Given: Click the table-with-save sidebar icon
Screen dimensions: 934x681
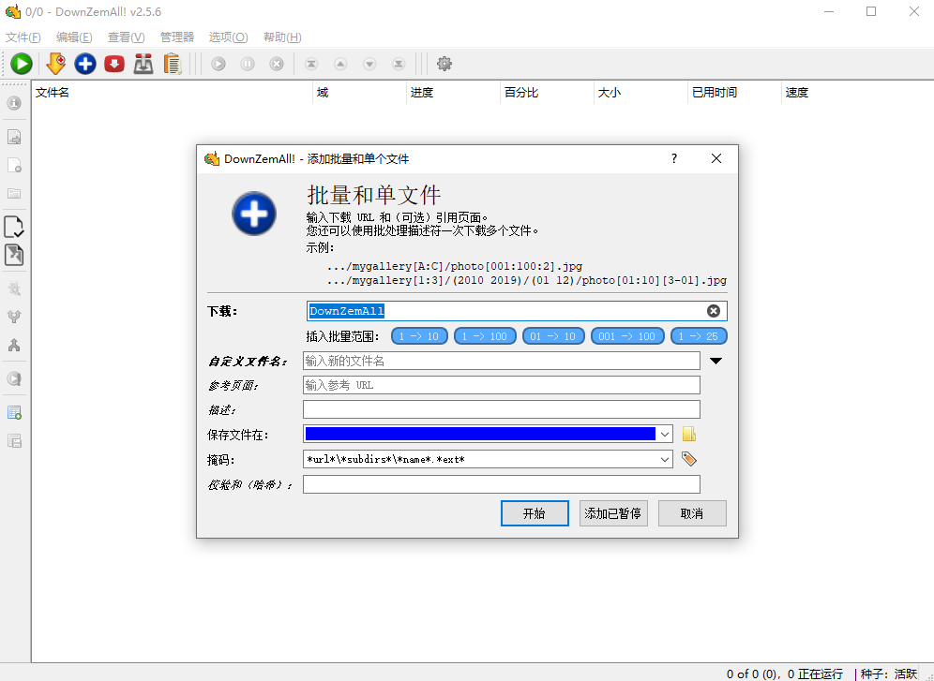Looking at the screenshot, I should (14, 440).
